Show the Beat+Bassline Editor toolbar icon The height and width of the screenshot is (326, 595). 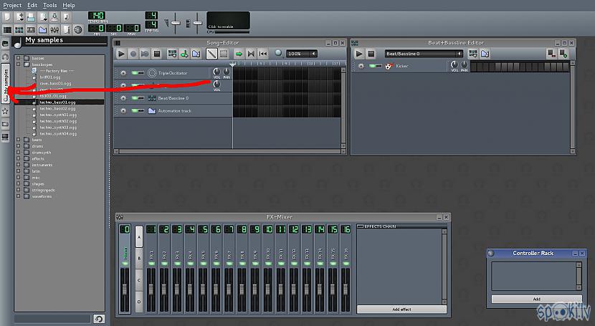[x=19, y=29]
